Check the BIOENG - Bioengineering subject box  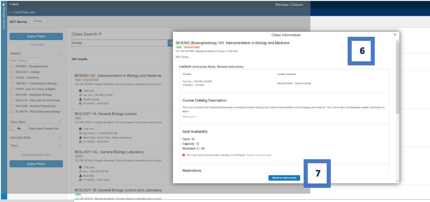click(x=12, y=66)
